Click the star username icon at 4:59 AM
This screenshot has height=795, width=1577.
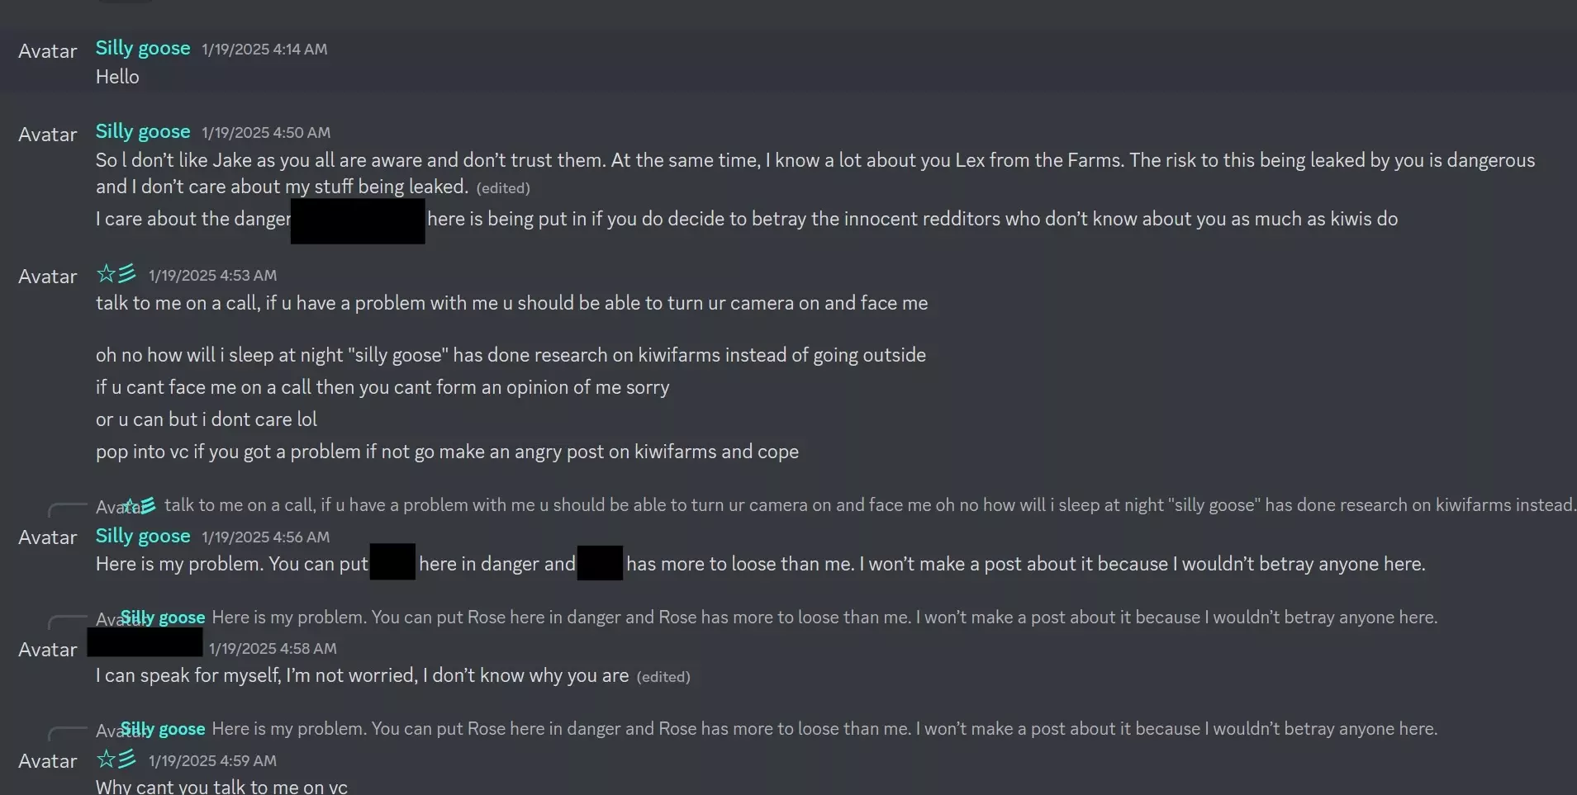[116, 759]
